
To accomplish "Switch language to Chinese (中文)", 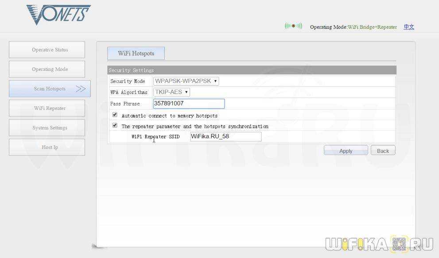I will tap(408, 27).
